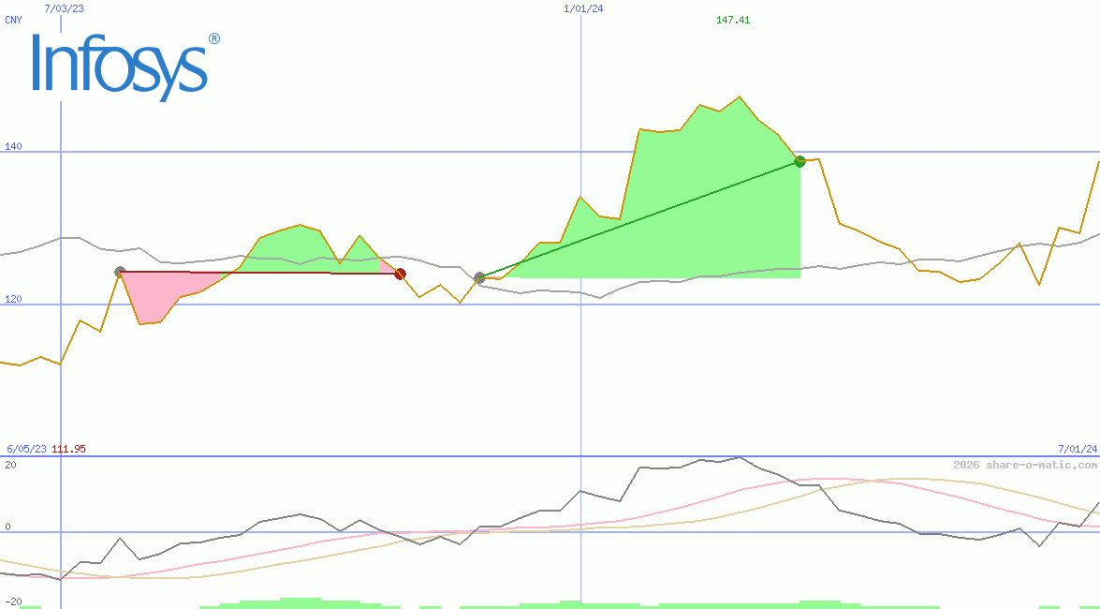This screenshot has width=1100, height=609.
Task: Select the red trade-exit marker dot
Action: pyautogui.click(x=400, y=274)
